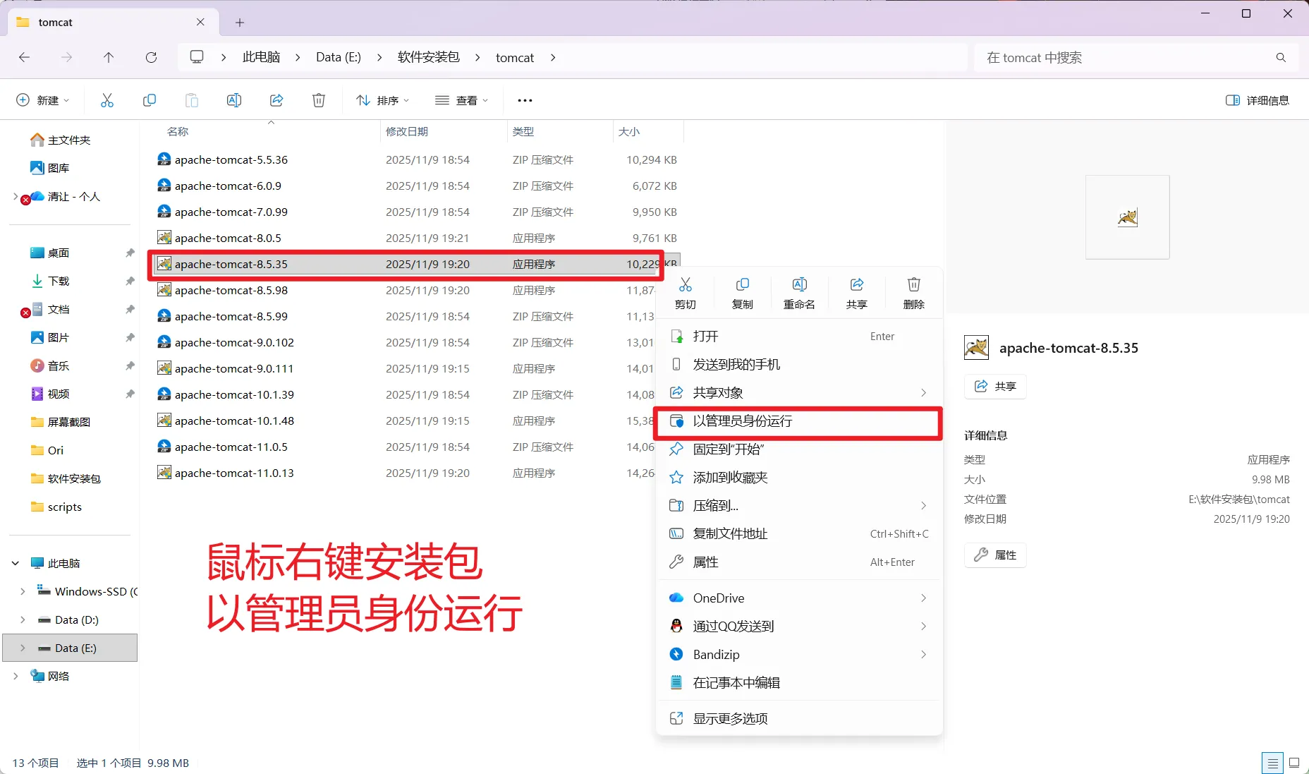Open the 软件安装包 folder in the sidebar
The height and width of the screenshot is (774, 1309).
point(74,478)
